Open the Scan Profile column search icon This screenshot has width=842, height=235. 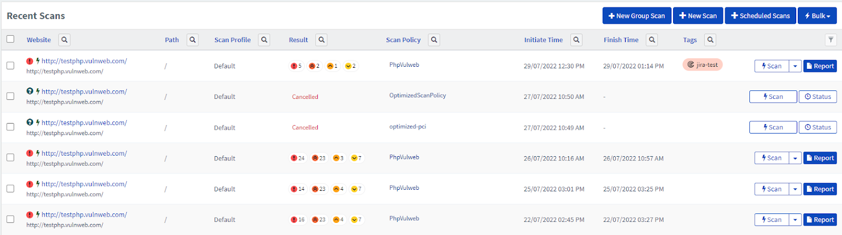tap(264, 40)
